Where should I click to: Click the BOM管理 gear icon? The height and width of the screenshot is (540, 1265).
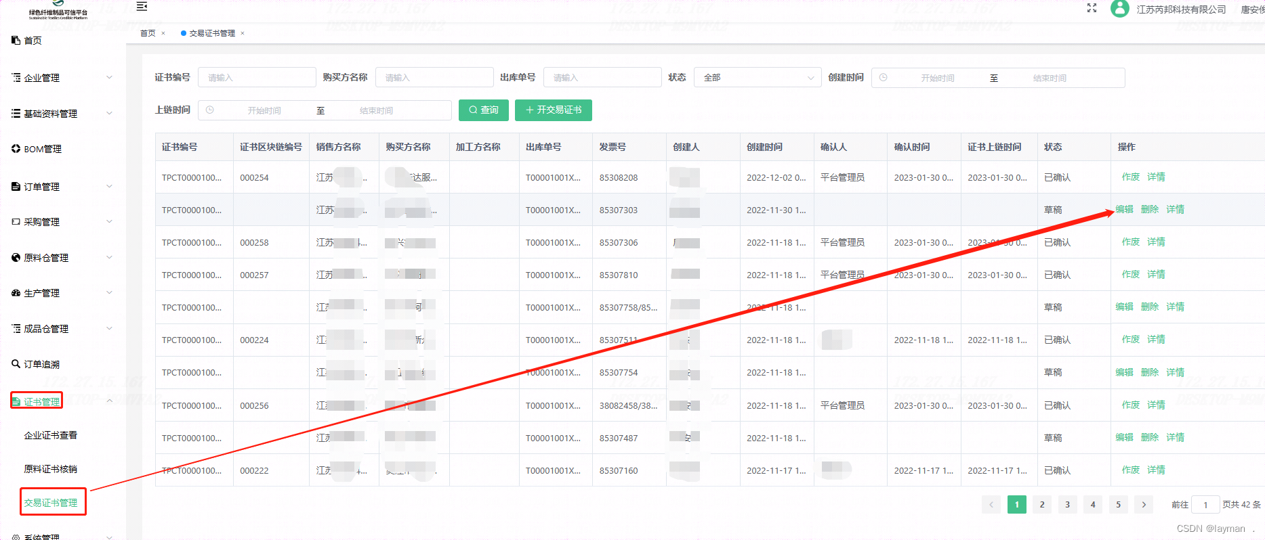(16, 149)
